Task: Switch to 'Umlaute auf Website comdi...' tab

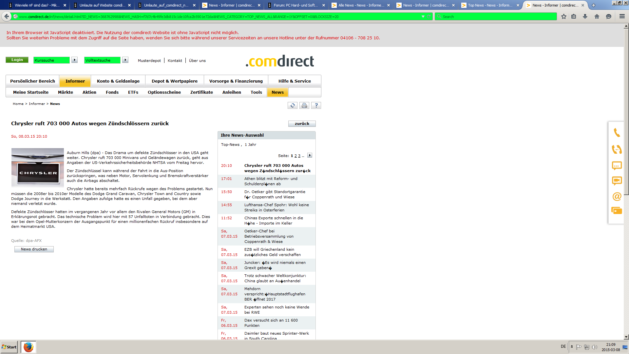Action: [x=102, y=5]
